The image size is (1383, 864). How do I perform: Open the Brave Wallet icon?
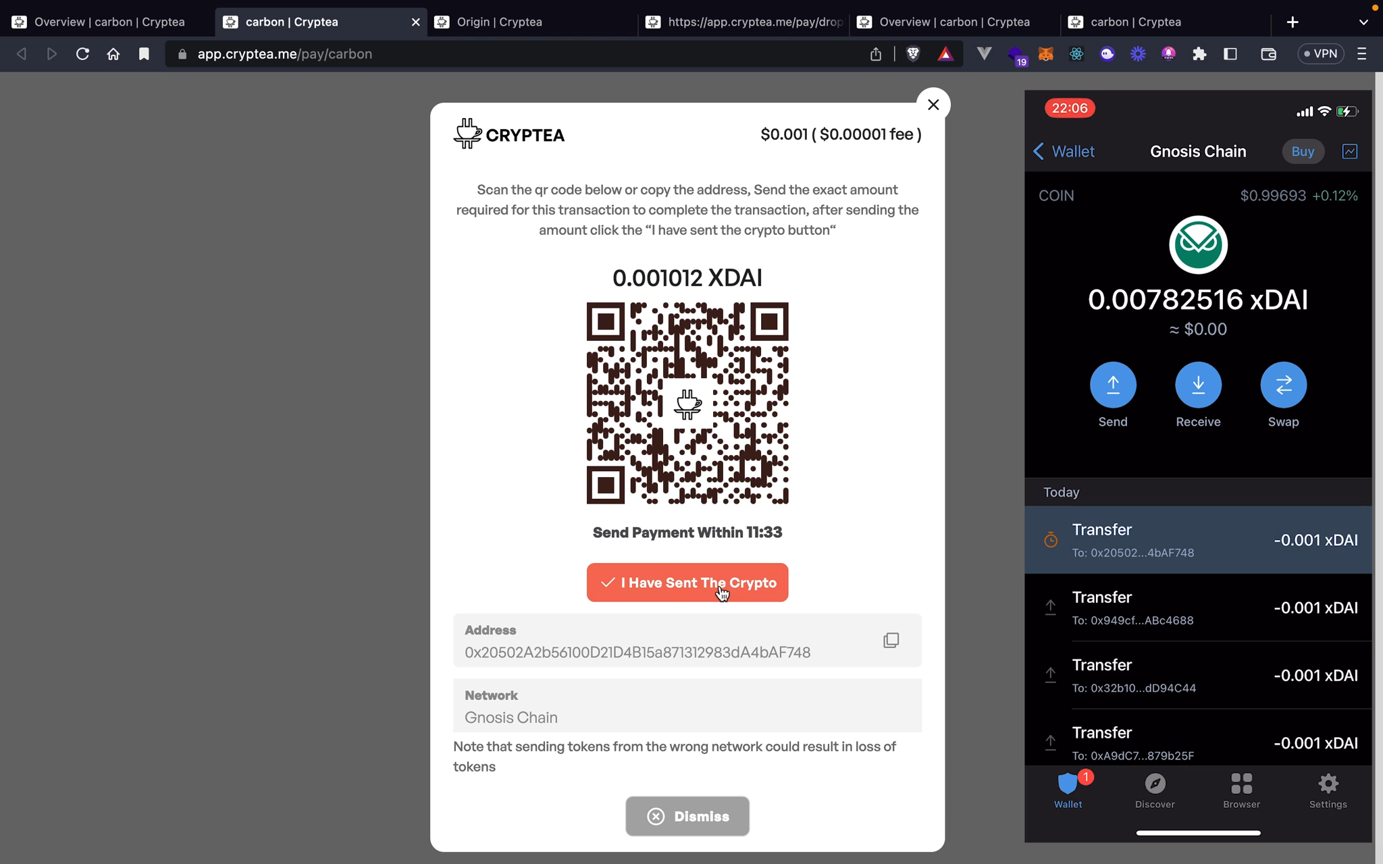tap(1268, 54)
